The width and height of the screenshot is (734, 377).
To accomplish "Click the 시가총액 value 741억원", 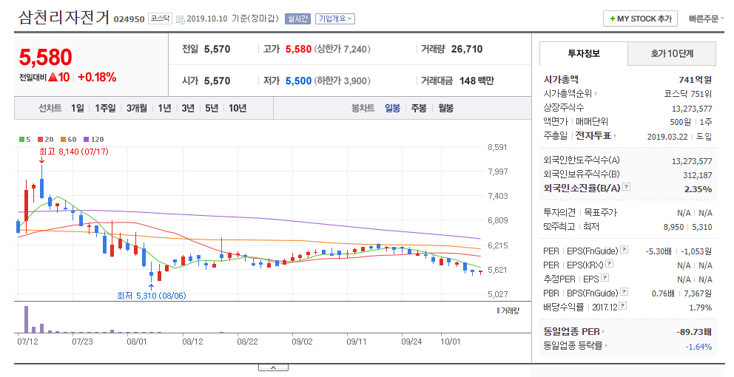I will 695,80.
